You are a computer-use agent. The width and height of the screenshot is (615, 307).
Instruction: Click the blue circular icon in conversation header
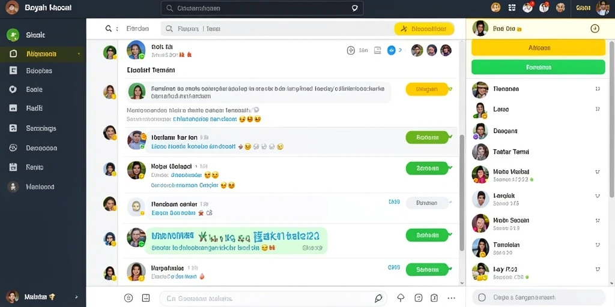coord(391,50)
